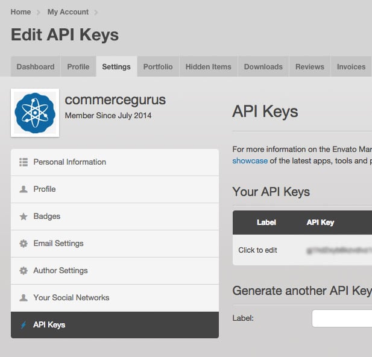This screenshot has height=357, width=372.
Task: Click the Personal Information list icon
Action: (24, 162)
